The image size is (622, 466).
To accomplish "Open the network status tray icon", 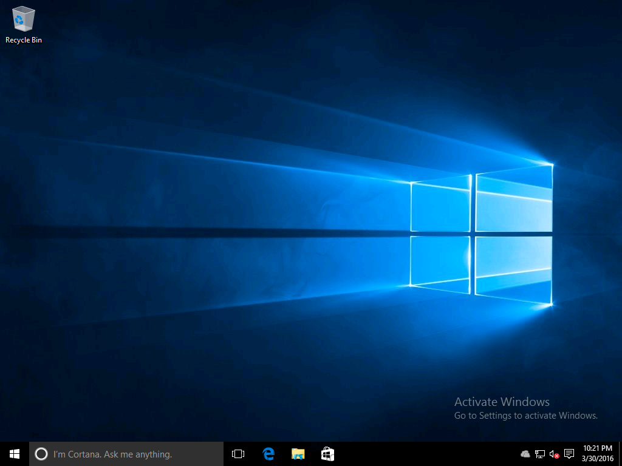I will coord(540,454).
